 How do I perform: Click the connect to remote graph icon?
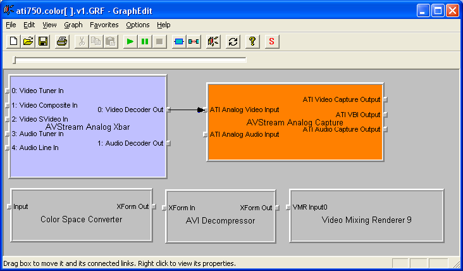[x=213, y=41]
